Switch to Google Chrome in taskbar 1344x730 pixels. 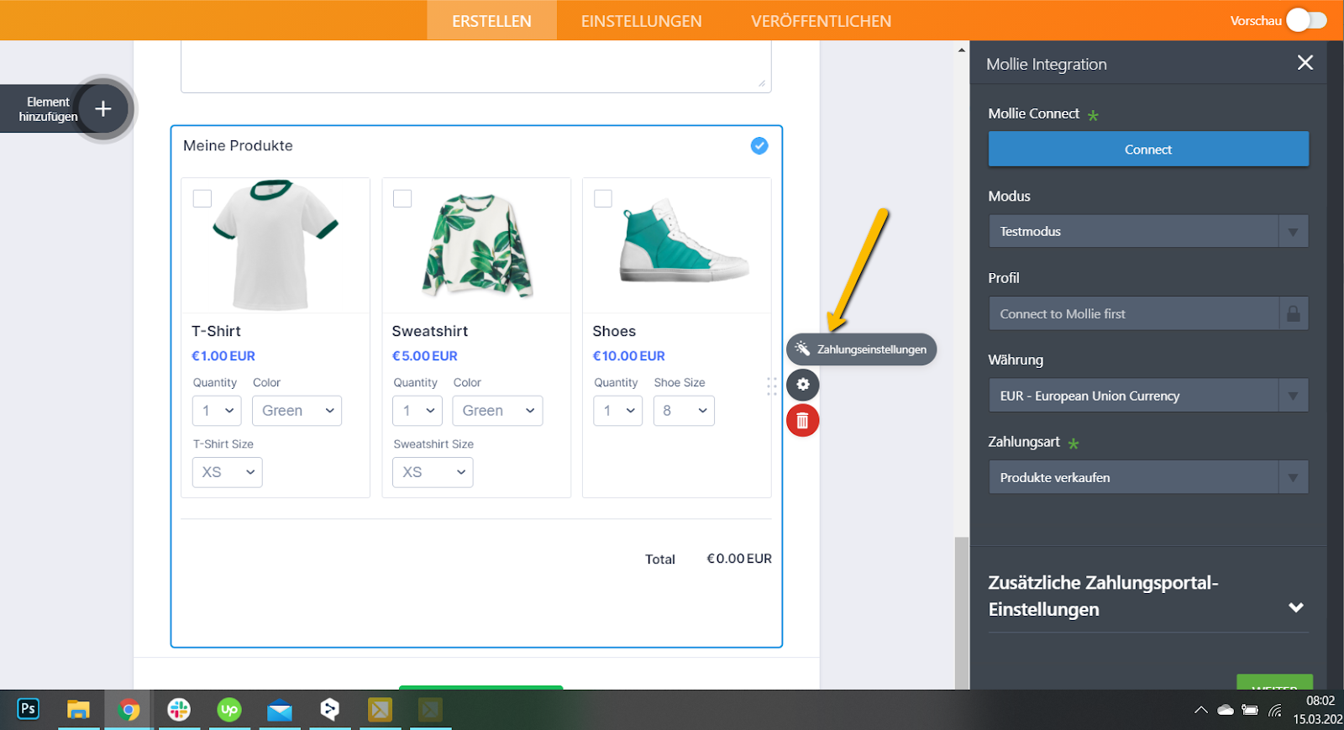129,710
